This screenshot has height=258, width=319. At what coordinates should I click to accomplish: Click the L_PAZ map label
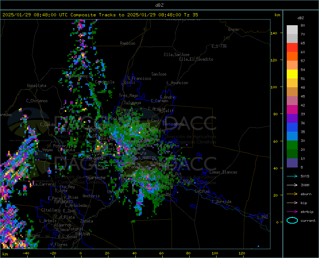(x=263, y=217)
